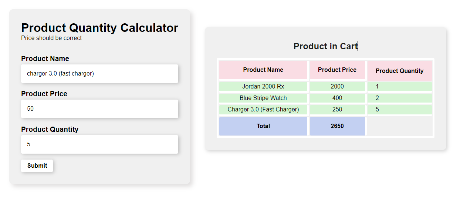The image size is (467, 204).
Task: Click the 'Price should be correct' subtitle
Action: tap(51, 38)
